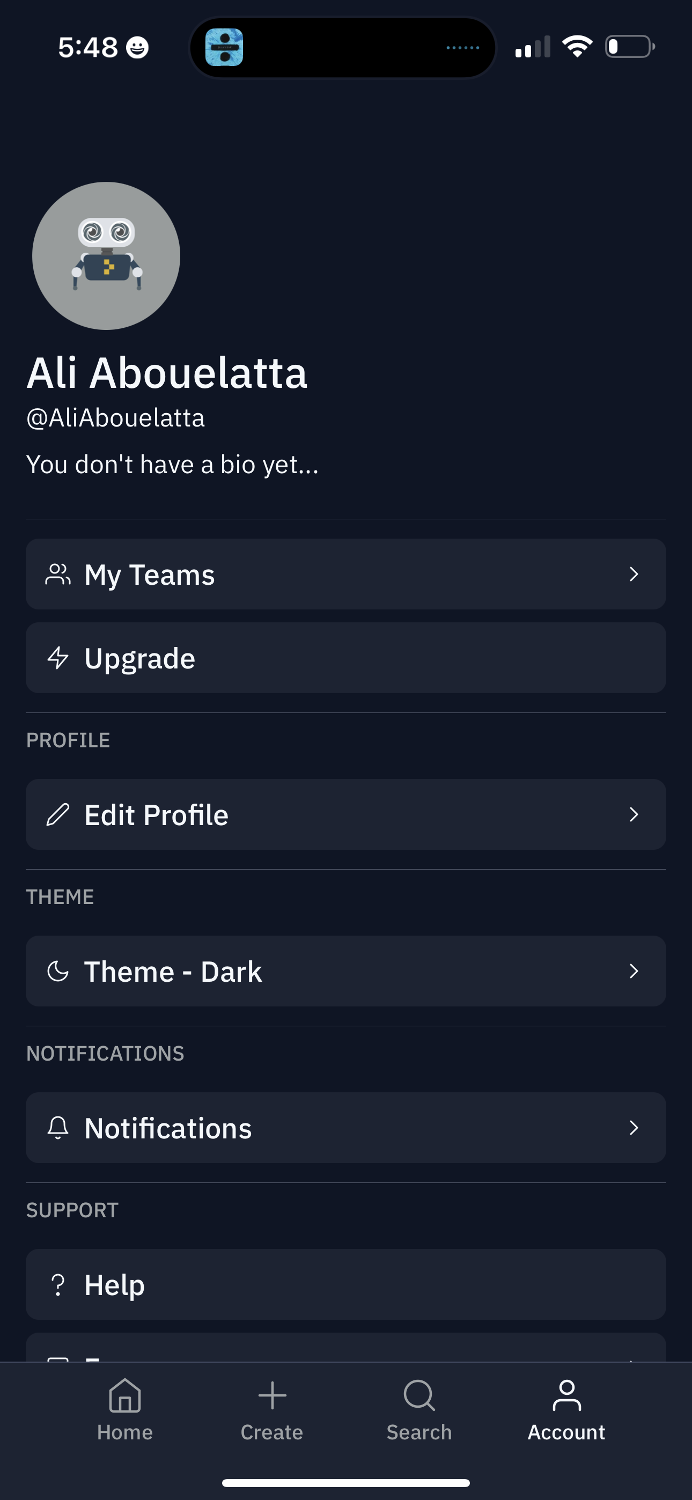Image resolution: width=692 pixels, height=1500 pixels.
Task: Tap the "You don't have a bio yet" text
Action: tap(172, 465)
